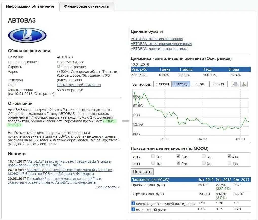Click the 4кв. 2012 column header
The height and width of the screenshot is (220, 258).
coord(206,180)
